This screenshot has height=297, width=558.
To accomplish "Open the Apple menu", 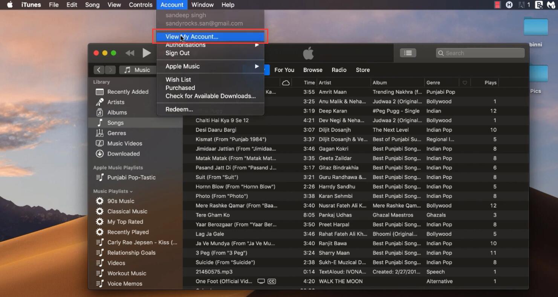I will coord(10,5).
